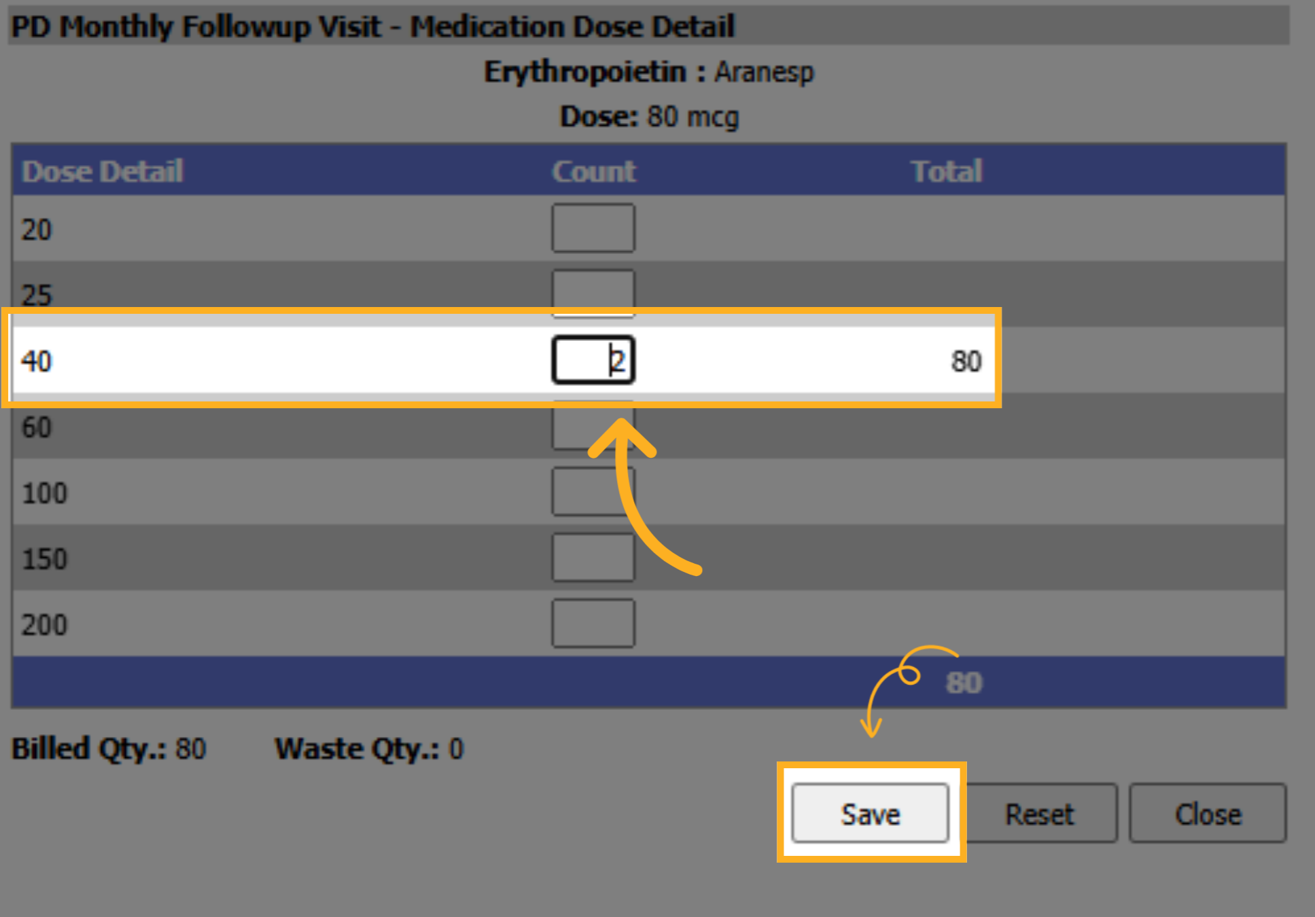Viewport: 1315px width, 917px height.
Task: Click the PD Monthly Followup Visit title
Action: [x=373, y=27]
